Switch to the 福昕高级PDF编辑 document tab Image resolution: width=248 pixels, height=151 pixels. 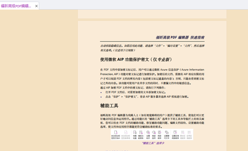tap(16, 6)
